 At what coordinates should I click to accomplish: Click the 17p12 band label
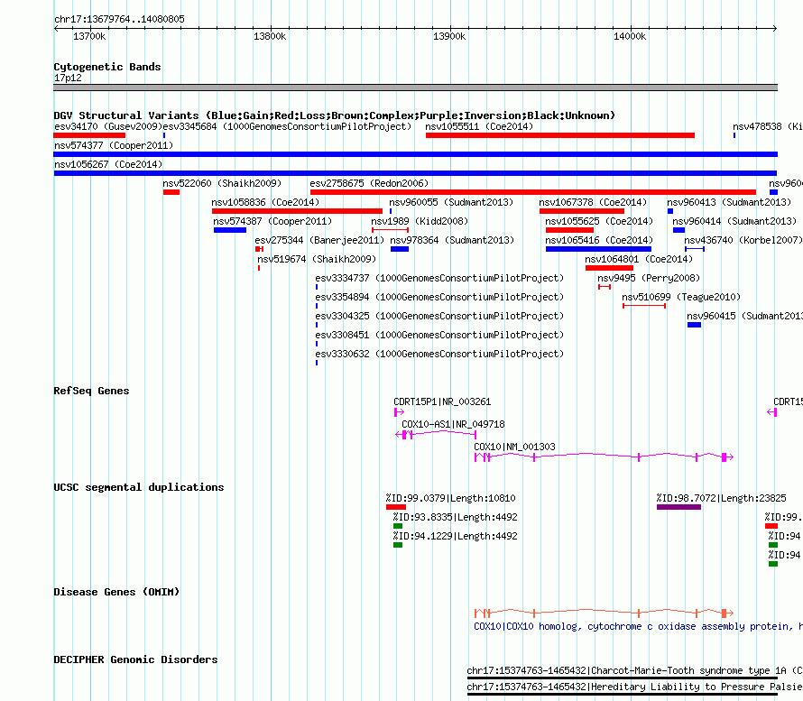[68, 78]
